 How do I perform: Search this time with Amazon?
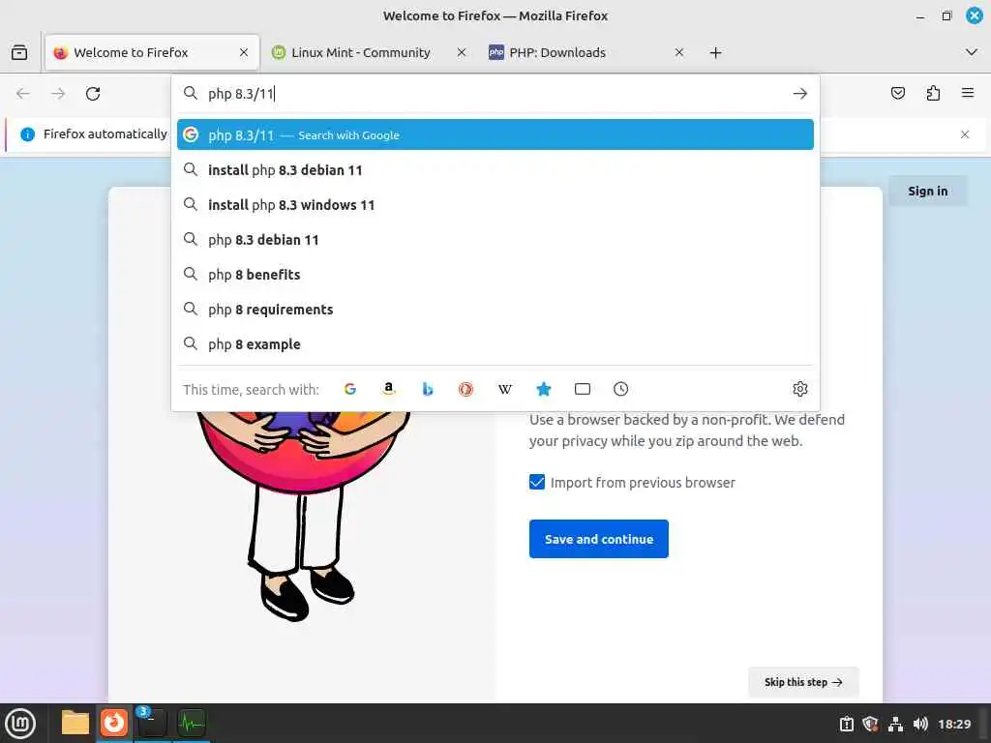pyautogui.click(x=389, y=389)
